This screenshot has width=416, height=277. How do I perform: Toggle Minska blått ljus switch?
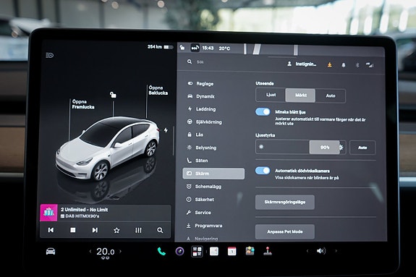tap(263, 111)
